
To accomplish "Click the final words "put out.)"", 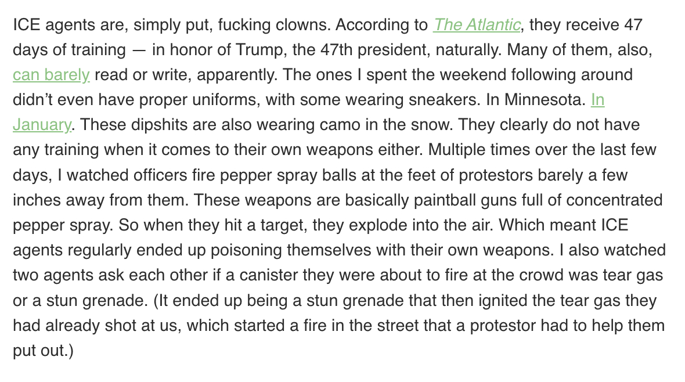I will (43, 351).
